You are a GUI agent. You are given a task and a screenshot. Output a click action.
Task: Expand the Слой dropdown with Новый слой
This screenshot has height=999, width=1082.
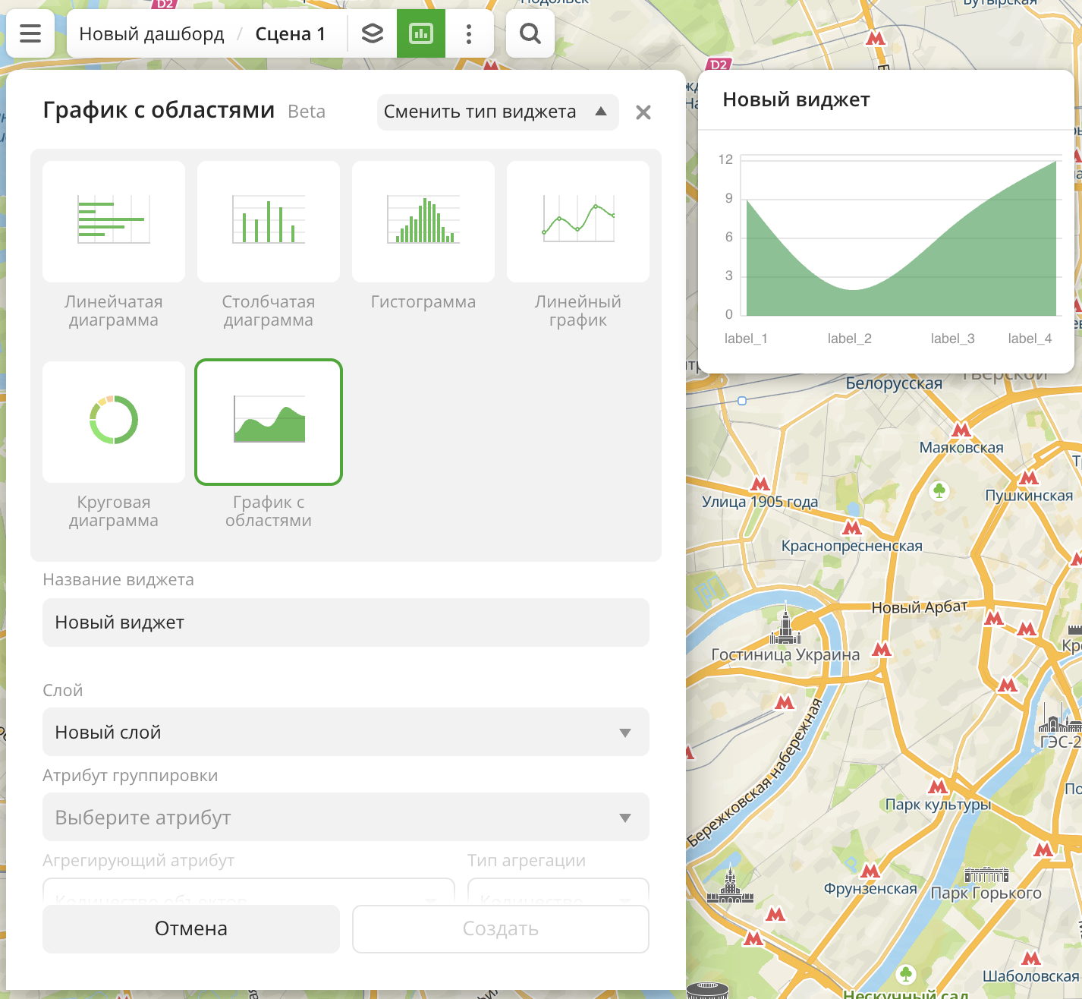346,732
